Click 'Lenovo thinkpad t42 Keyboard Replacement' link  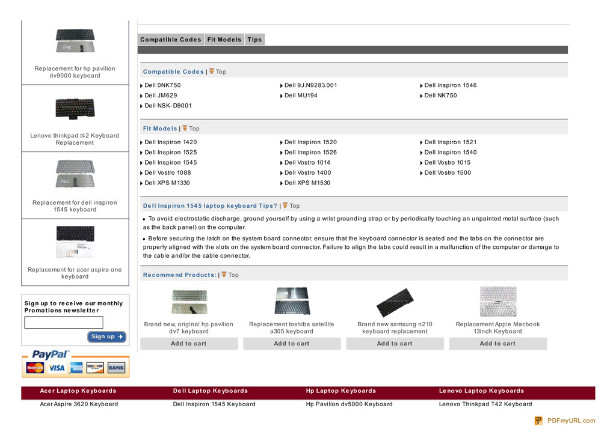click(75, 139)
